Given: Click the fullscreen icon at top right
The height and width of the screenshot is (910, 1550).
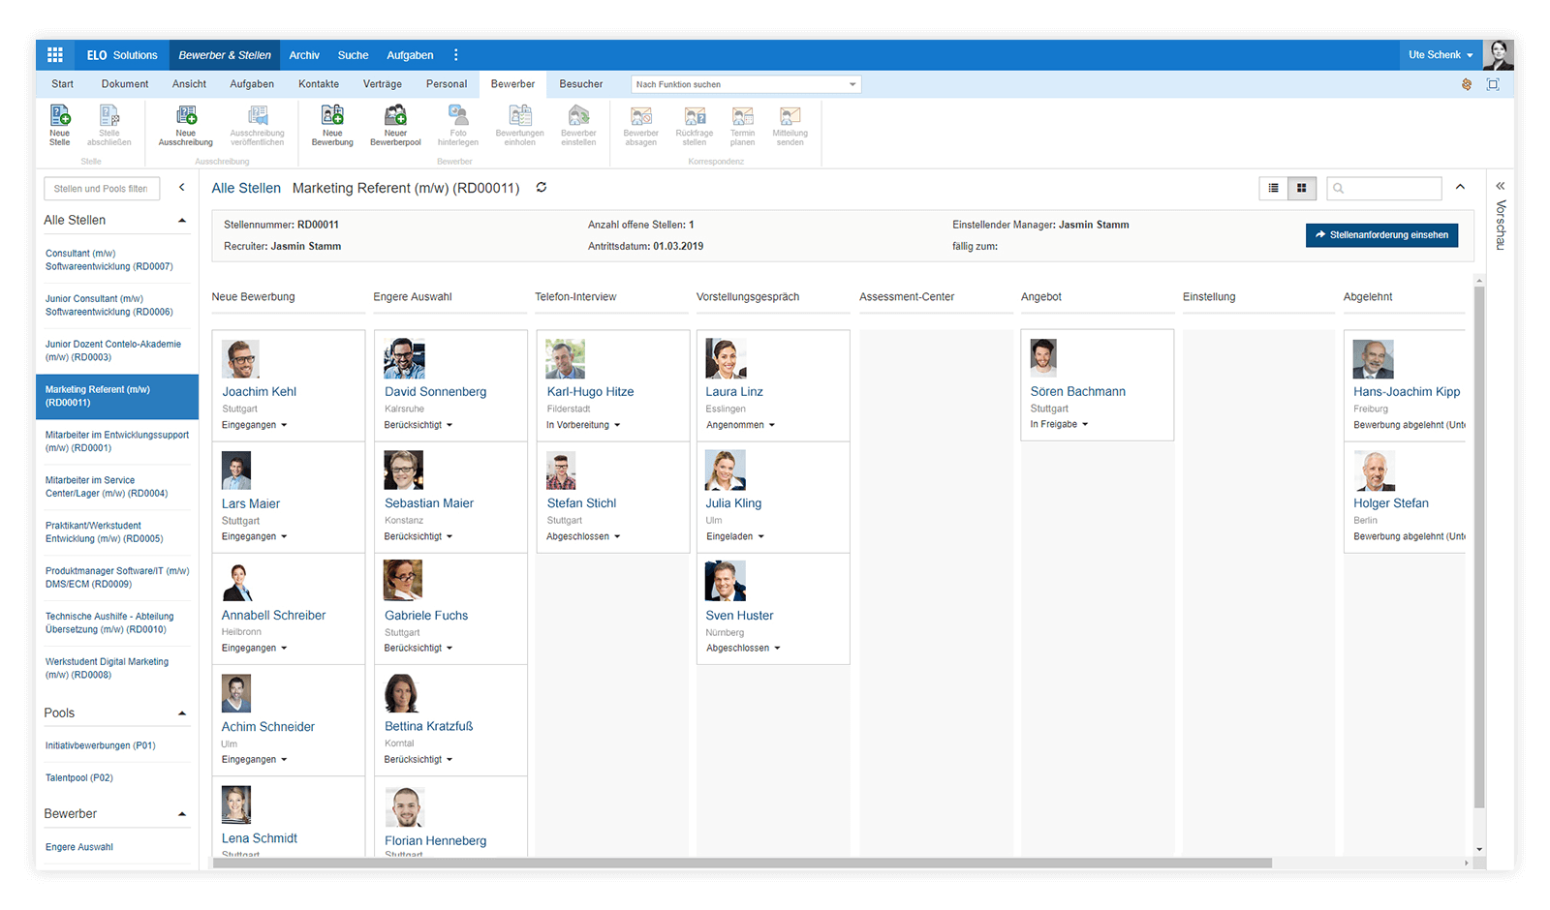Looking at the screenshot, I should click(x=1493, y=84).
